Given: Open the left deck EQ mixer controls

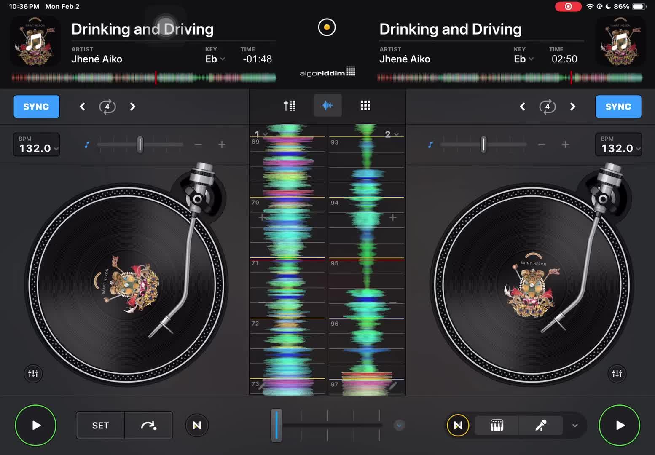Looking at the screenshot, I should click(33, 374).
